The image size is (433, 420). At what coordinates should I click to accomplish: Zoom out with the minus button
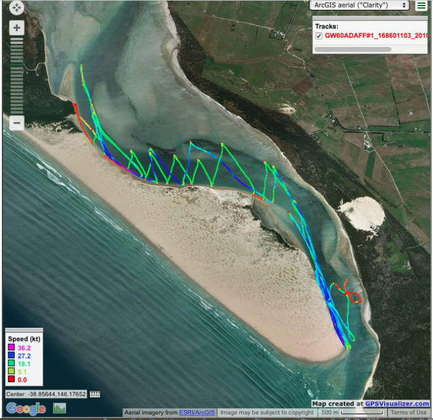[17, 122]
